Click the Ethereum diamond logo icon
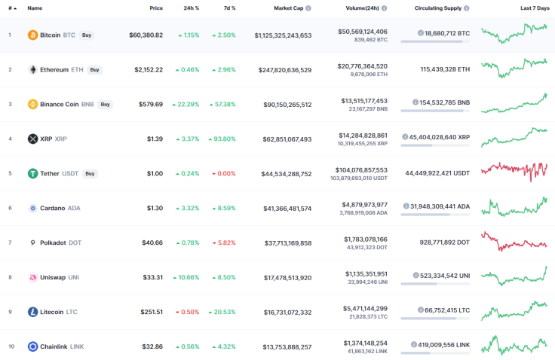This screenshot has width=555, height=360. coord(32,70)
